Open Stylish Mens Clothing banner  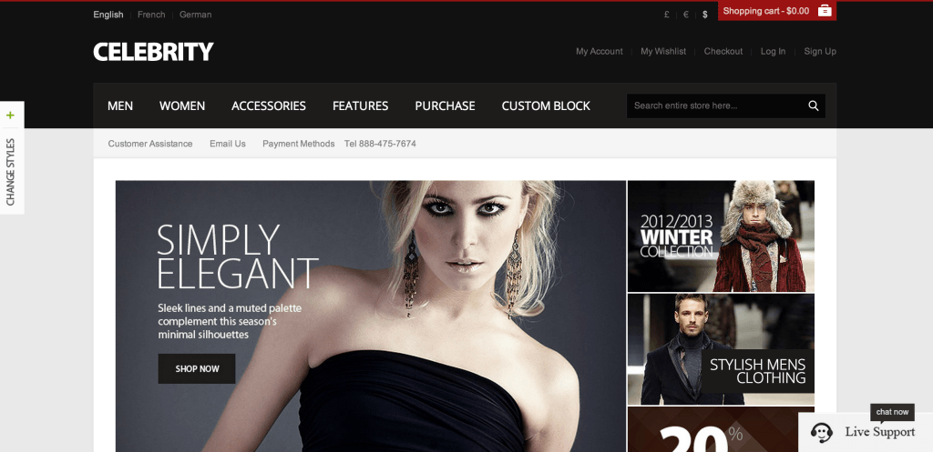click(x=721, y=349)
